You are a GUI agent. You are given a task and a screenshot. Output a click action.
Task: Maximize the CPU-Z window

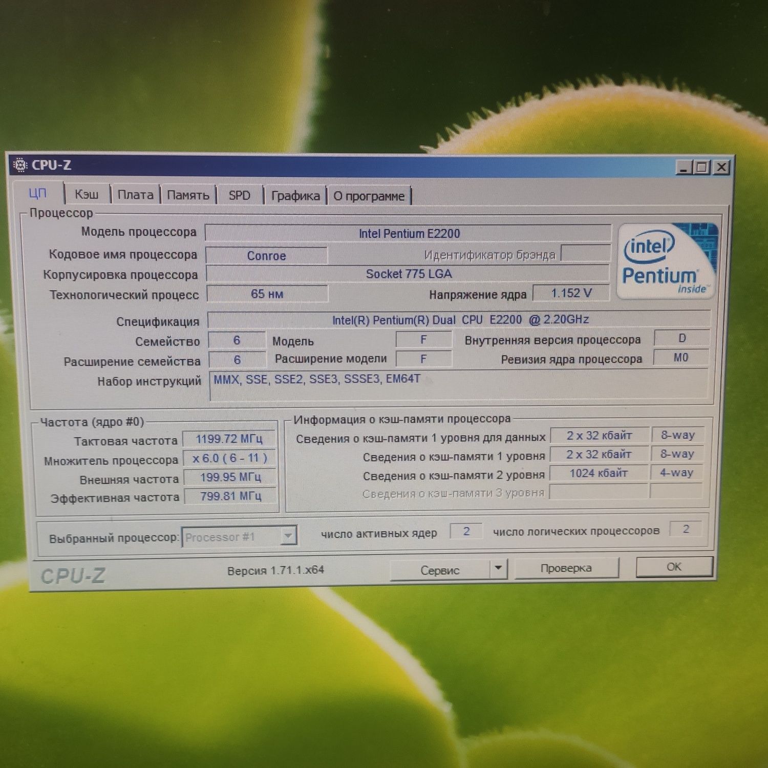click(x=702, y=167)
